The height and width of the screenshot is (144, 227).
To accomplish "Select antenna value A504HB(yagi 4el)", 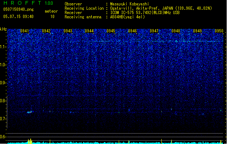I will pos(127,17).
